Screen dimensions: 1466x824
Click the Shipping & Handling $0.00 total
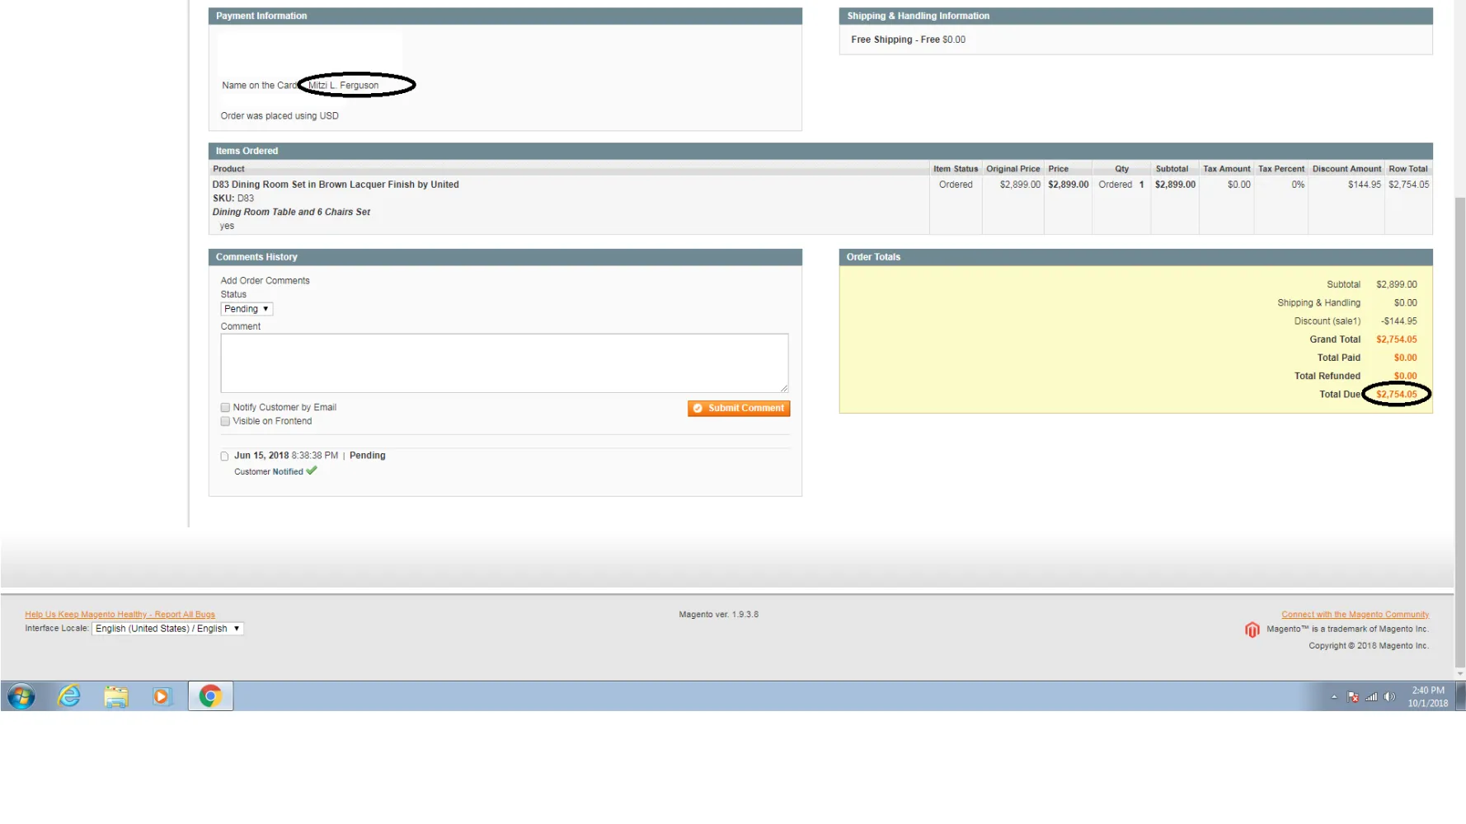[1405, 303]
